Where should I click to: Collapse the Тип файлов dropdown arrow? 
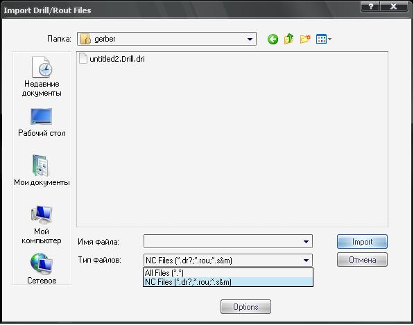[x=306, y=261]
